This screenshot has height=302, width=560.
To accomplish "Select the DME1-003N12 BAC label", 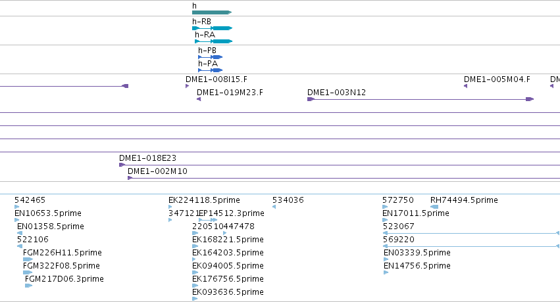I will [x=336, y=92].
